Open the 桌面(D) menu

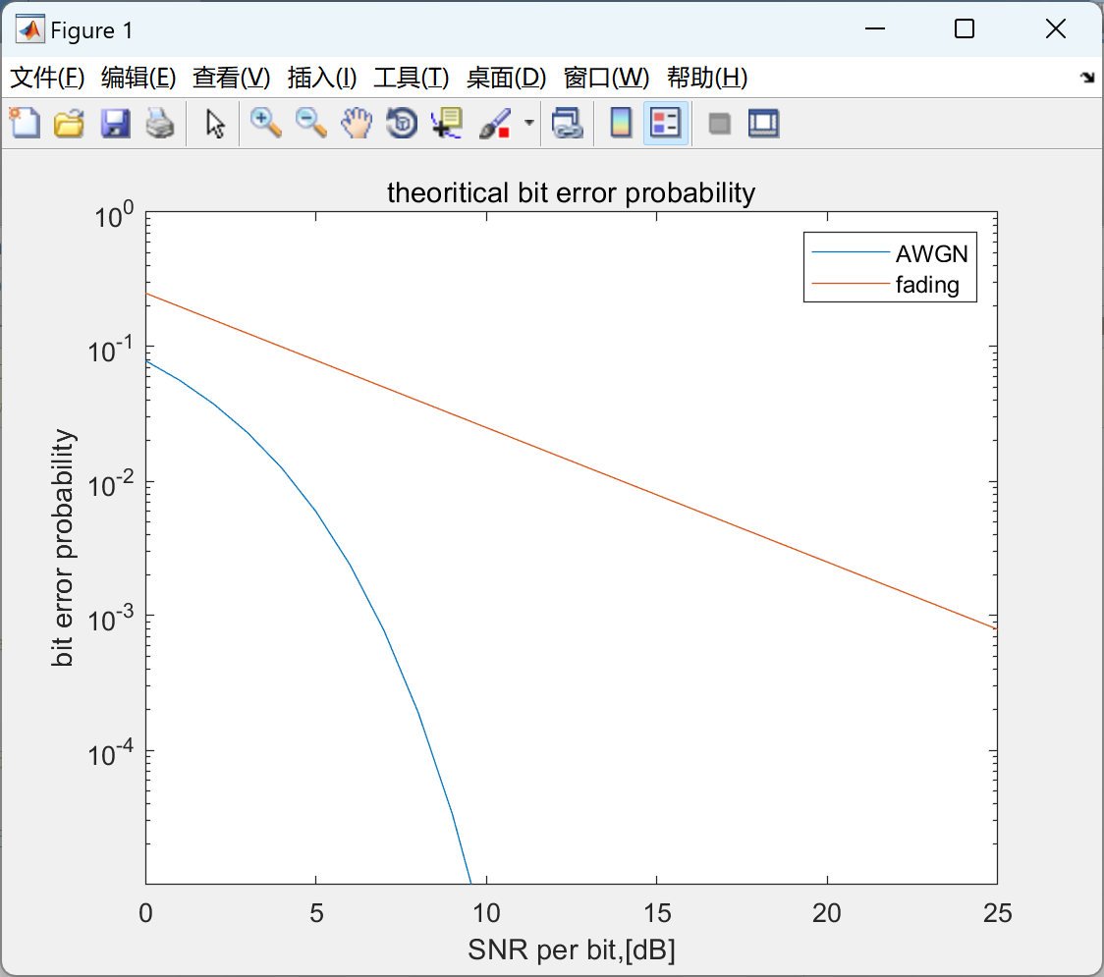point(506,78)
